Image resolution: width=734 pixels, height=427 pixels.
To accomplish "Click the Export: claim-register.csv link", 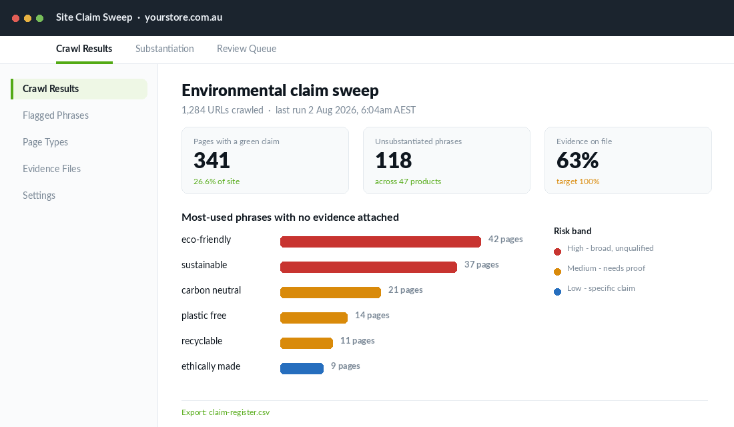I will [226, 412].
